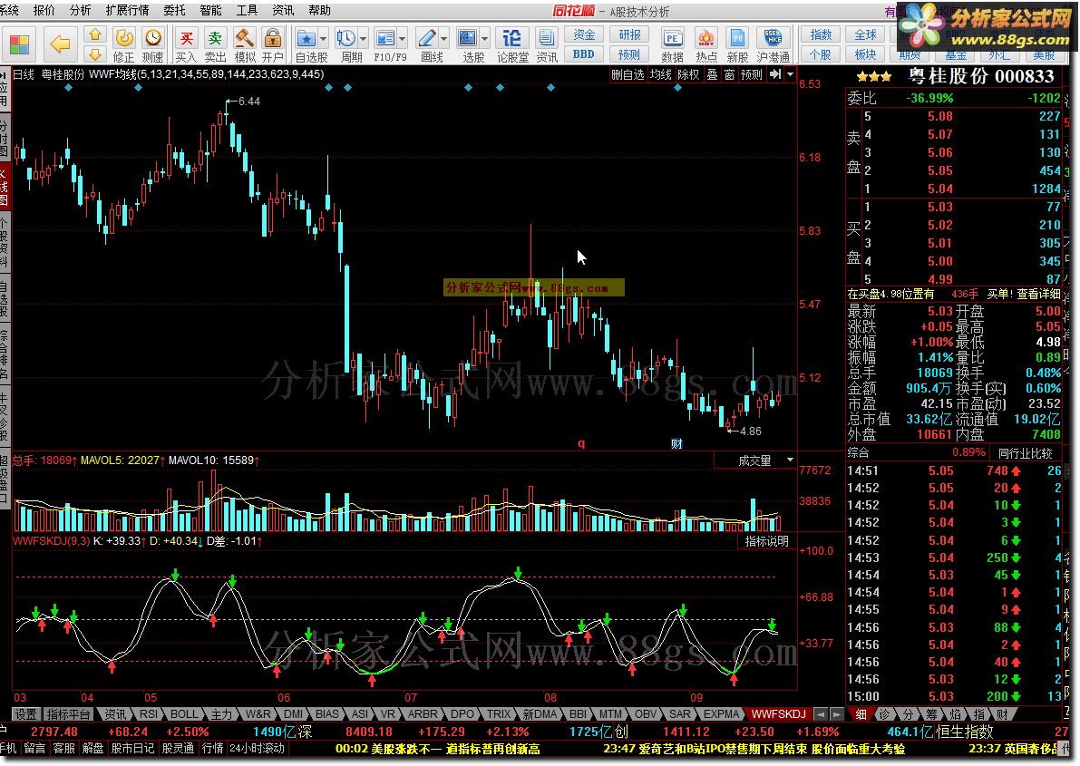Click the 指数 index button
The height and width of the screenshot is (766, 1080).
point(821,34)
